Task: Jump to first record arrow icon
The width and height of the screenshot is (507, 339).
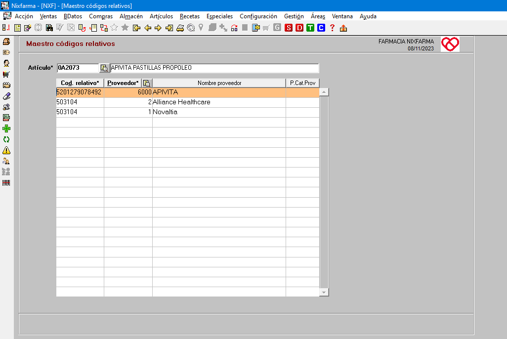Action: pyautogui.click(x=136, y=28)
